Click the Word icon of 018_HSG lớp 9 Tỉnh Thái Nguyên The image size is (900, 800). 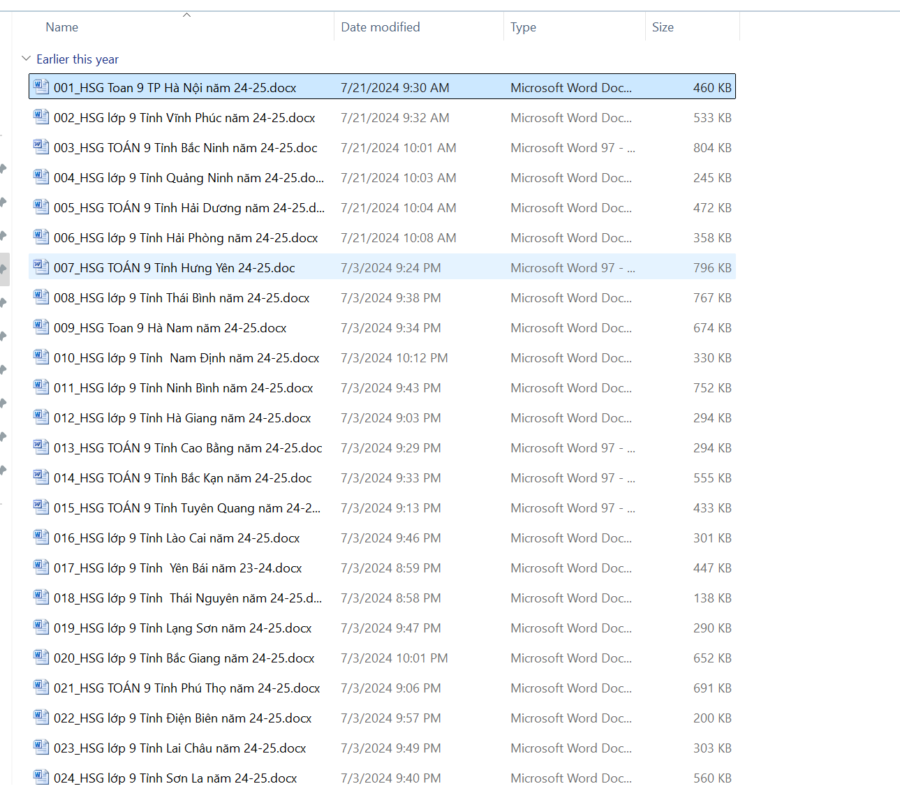click(x=41, y=597)
